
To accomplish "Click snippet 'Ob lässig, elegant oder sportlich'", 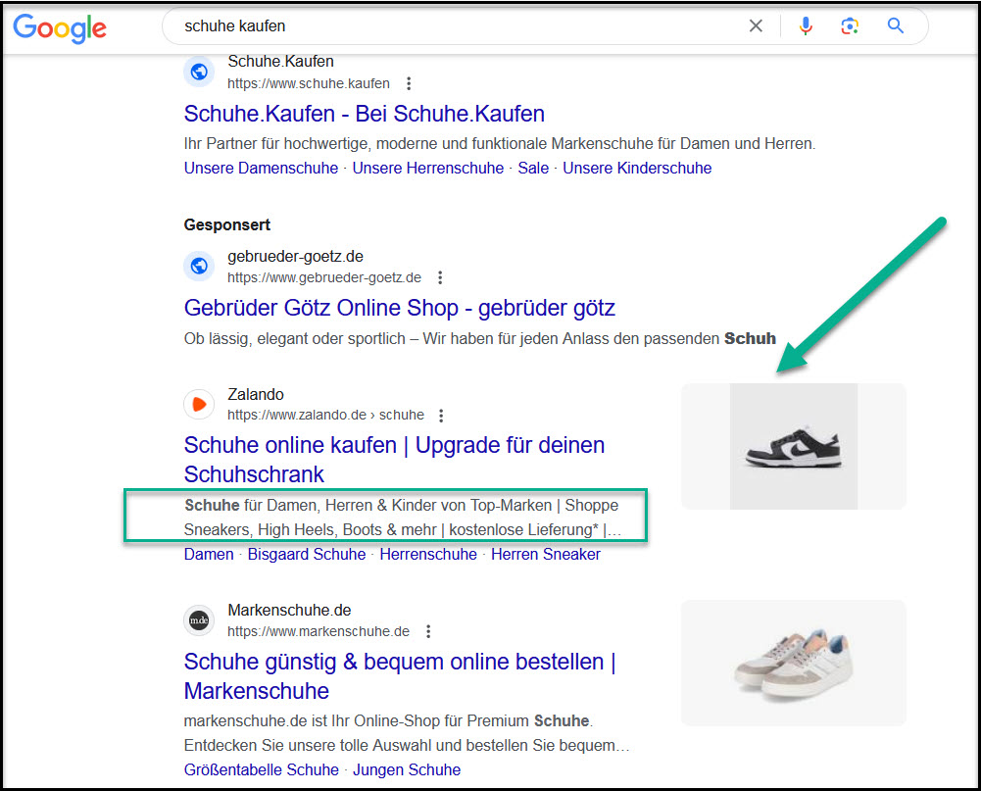I will coord(480,338).
